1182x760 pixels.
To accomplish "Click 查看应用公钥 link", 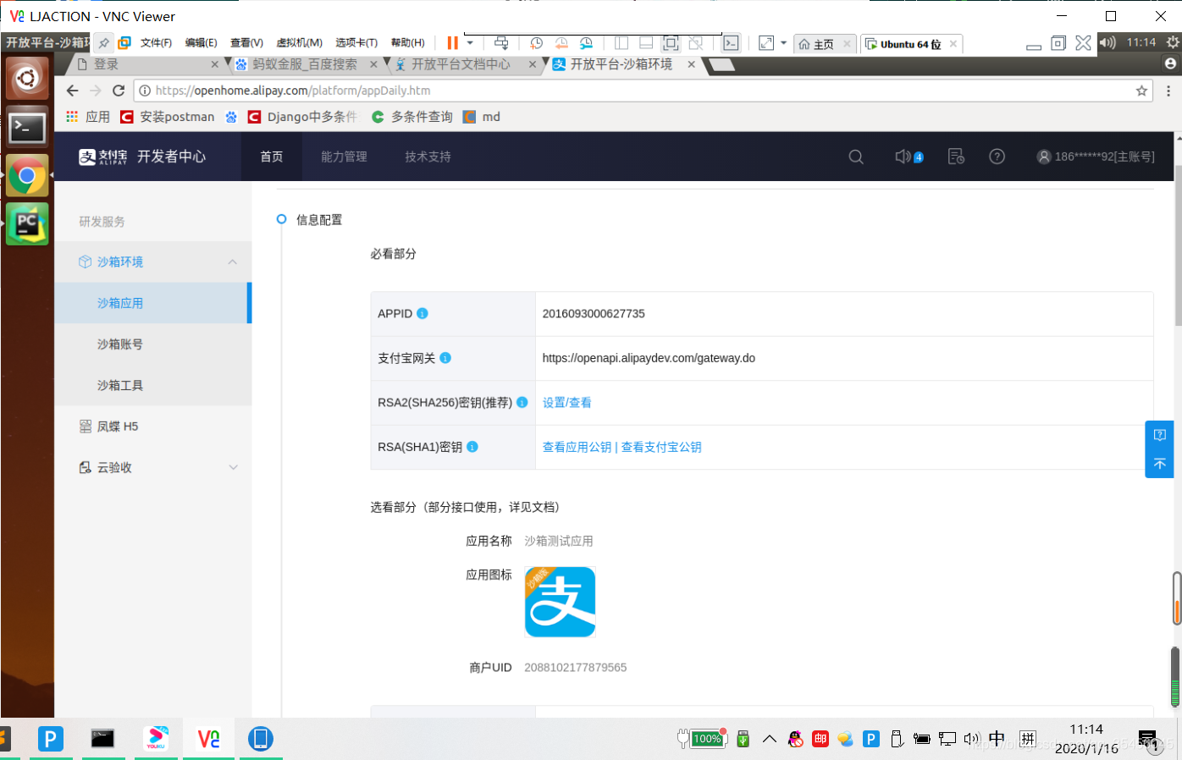I will (x=577, y=447).
